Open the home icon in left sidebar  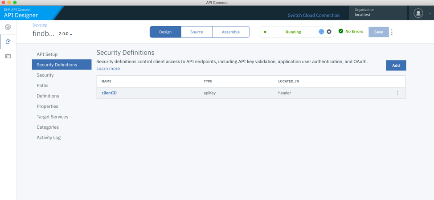[8, 27]
